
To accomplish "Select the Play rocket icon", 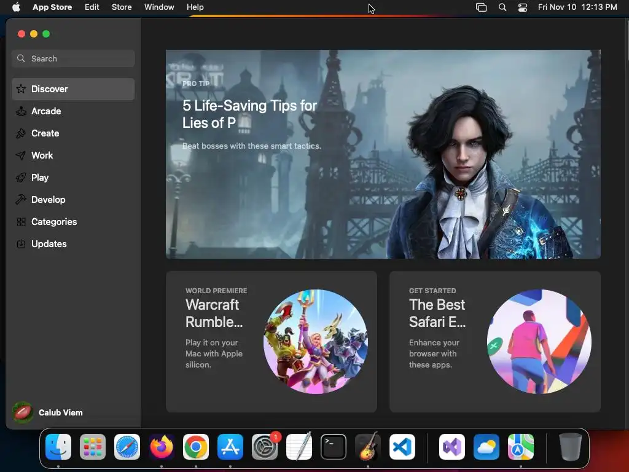I will tap(21, 178).
